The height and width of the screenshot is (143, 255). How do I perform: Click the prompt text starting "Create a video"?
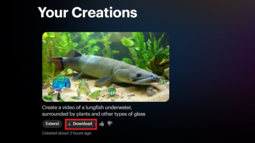coord(94,111)
